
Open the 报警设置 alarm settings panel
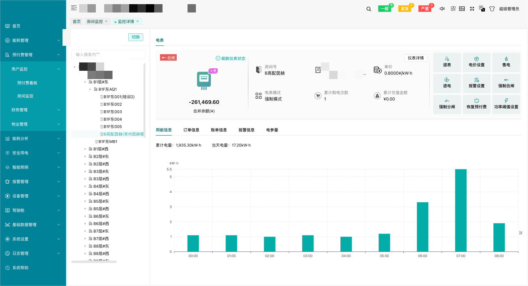(x=476, y=83)
